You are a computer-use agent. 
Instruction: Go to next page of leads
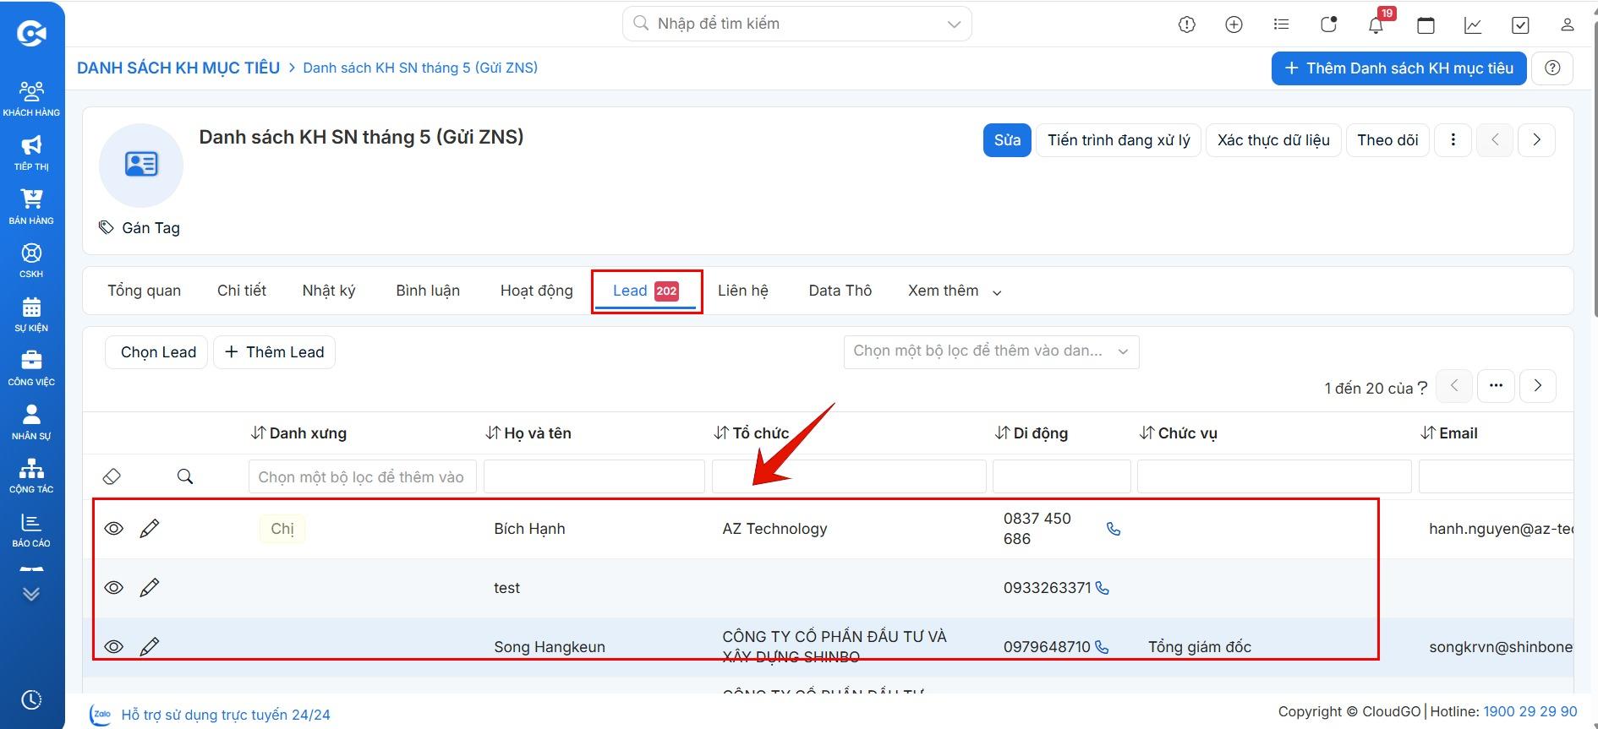pyautogui.click(x=1538, y=386)
